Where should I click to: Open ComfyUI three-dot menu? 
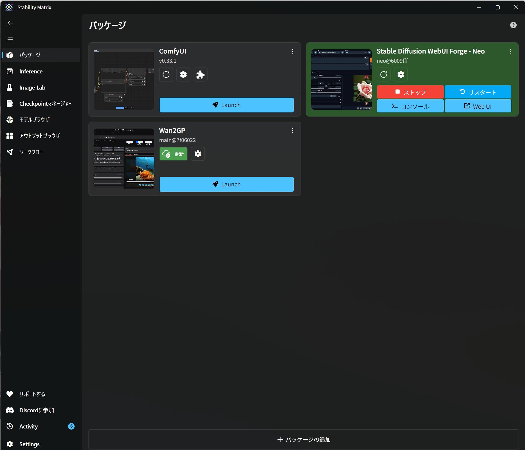[293, 51]
